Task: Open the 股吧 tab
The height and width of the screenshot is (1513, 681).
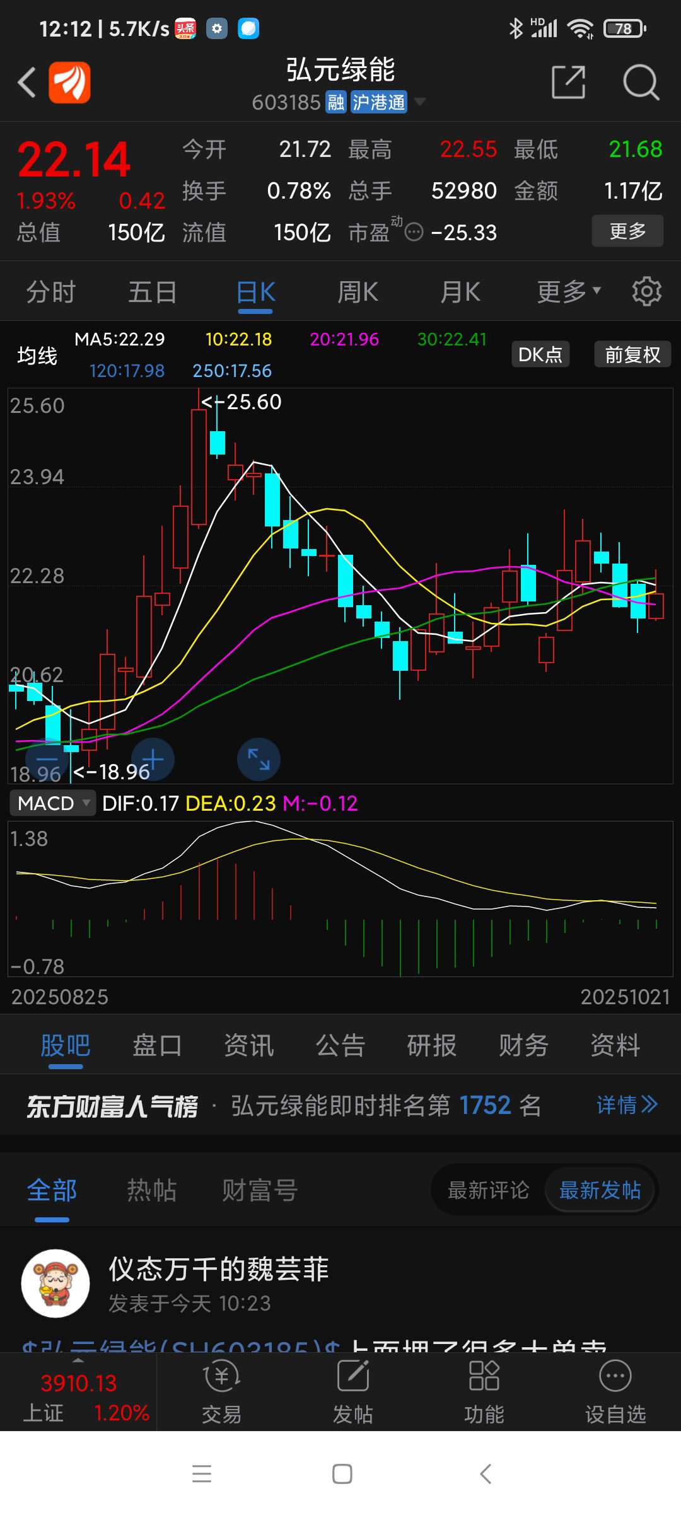Action: coord(66,1046)
